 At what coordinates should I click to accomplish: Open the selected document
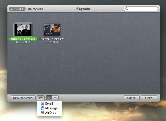point(149,98)
